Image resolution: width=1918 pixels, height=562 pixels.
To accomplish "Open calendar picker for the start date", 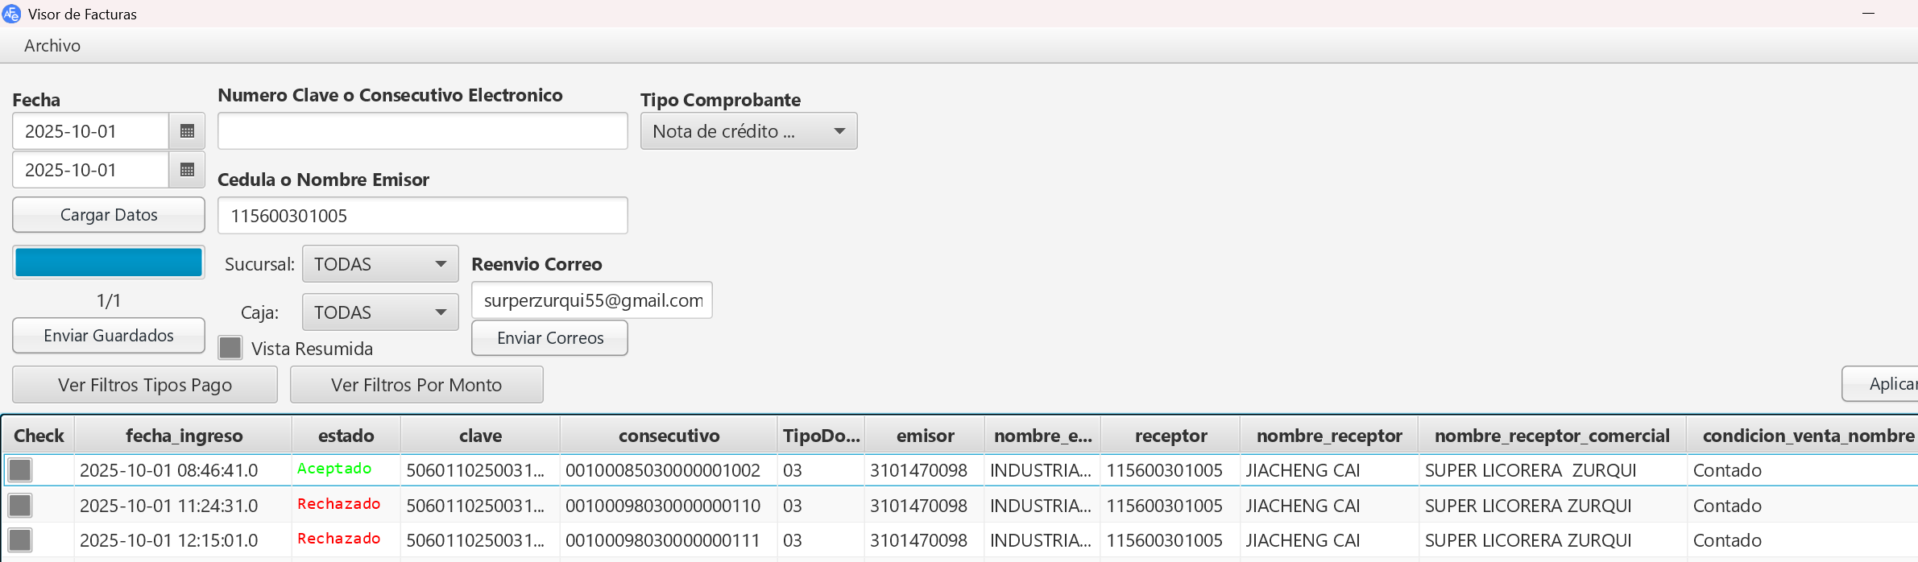I will pos(187,131).
